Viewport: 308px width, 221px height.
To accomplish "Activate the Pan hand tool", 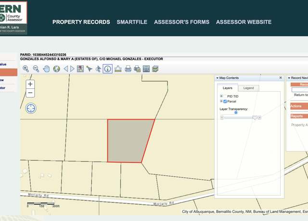I will (46, 69).
